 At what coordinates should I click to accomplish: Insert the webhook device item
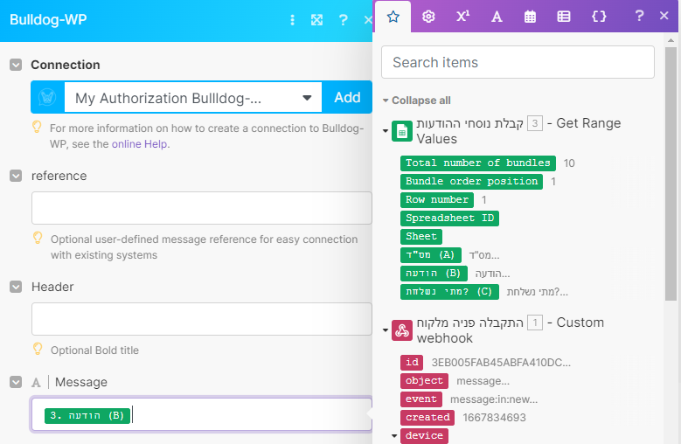[x=424, y=436]
